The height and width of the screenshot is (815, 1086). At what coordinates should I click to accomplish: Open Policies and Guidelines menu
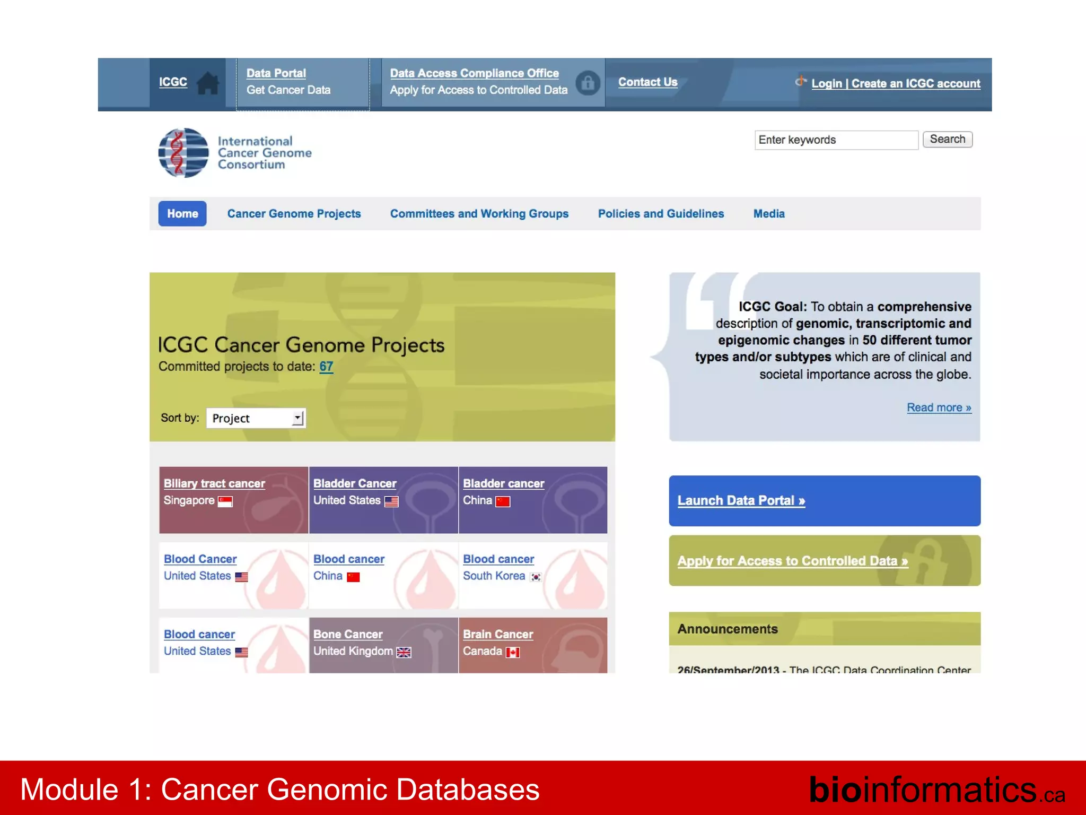coord(661,214)
